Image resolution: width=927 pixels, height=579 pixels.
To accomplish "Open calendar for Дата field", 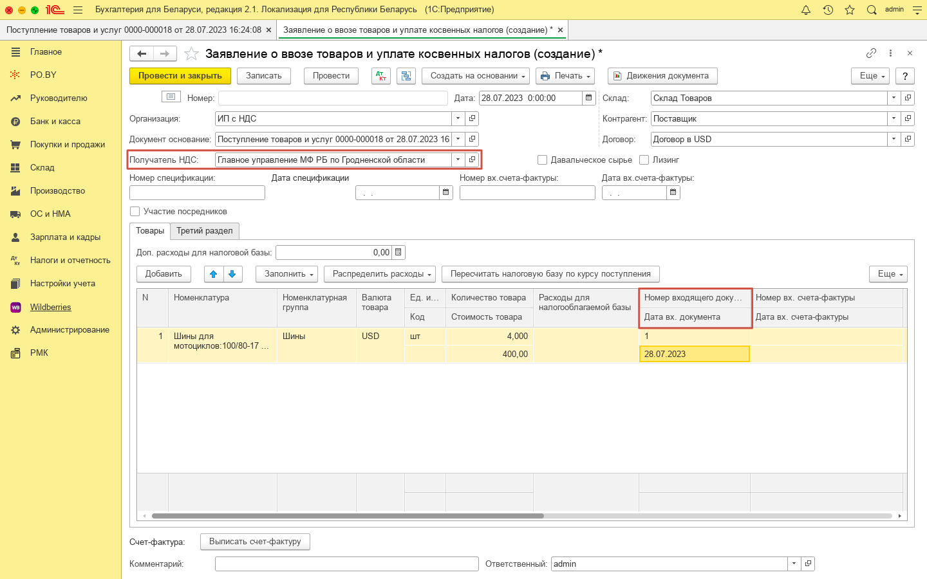I will pos(588,98).
